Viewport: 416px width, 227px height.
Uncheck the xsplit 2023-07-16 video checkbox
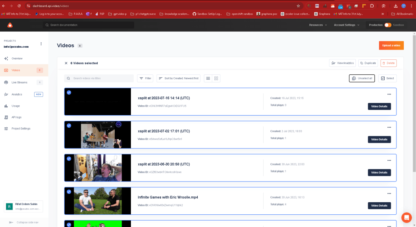69,92
